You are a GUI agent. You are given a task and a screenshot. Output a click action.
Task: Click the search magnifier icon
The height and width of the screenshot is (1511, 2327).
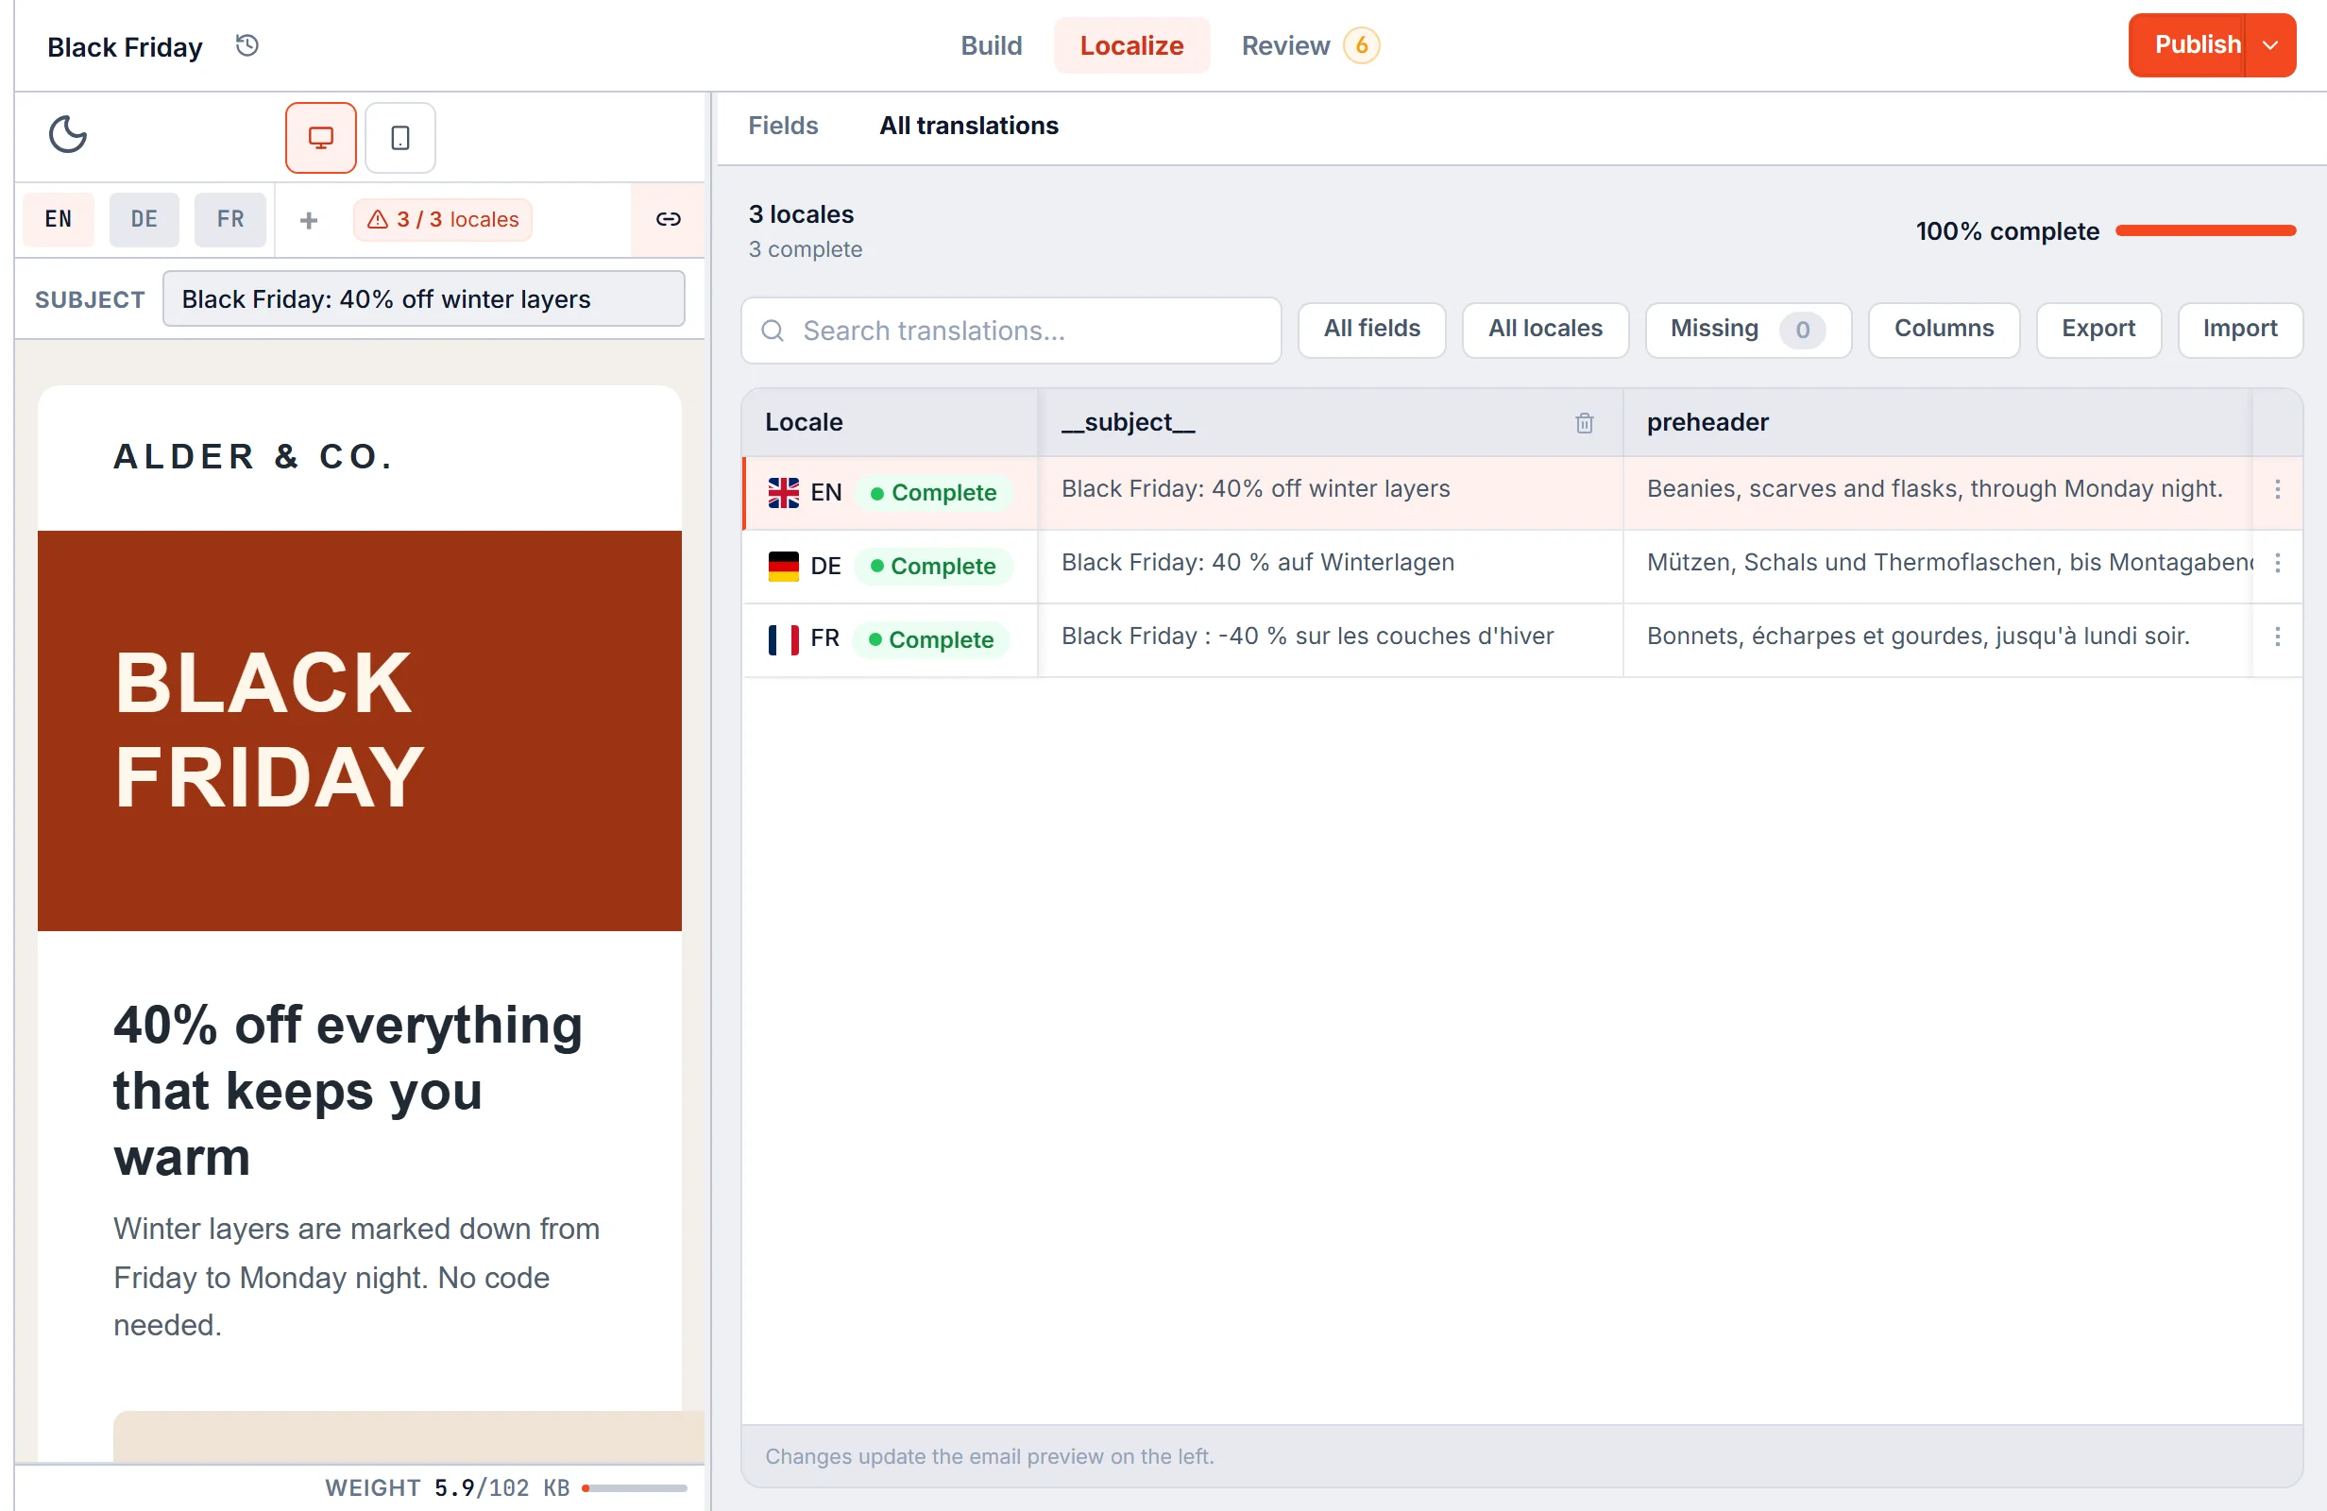[x=773, y=331]
